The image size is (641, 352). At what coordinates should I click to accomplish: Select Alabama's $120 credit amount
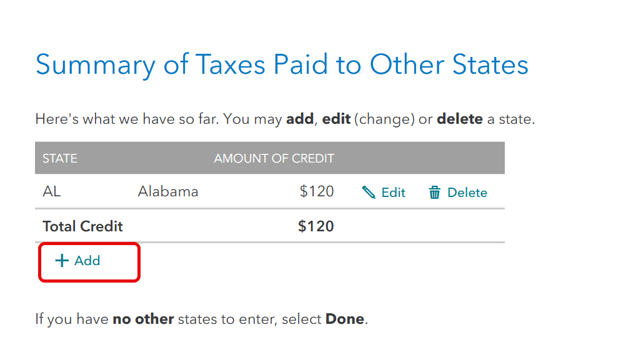point(317,191)
